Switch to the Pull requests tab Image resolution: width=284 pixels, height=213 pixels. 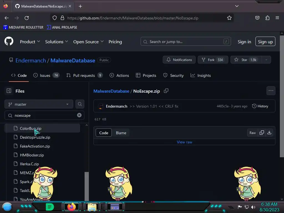click(85, 75)
